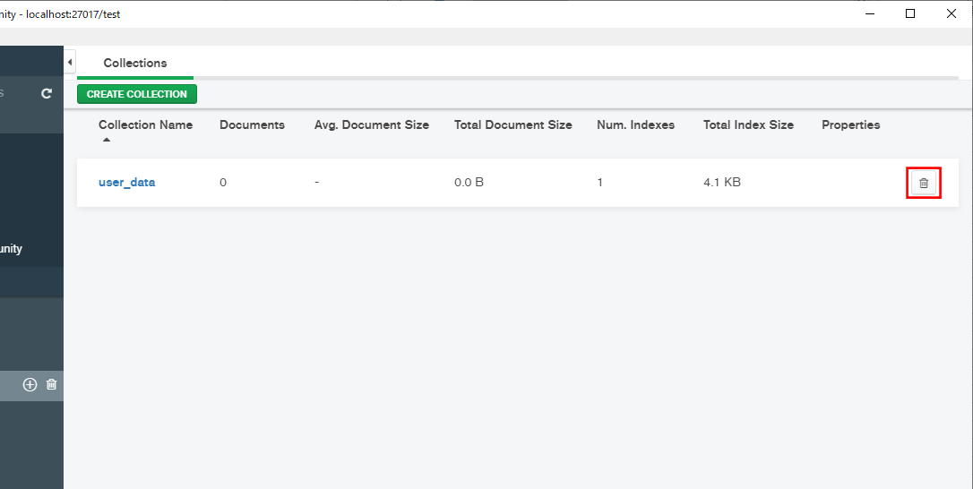Select the 4.1 KB index size value
The image size is (973, 489).
[721, 183]
